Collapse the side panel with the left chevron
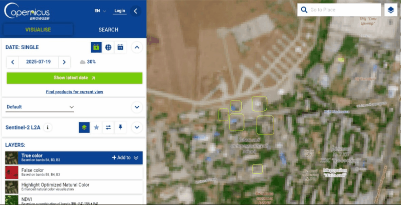 135,11
